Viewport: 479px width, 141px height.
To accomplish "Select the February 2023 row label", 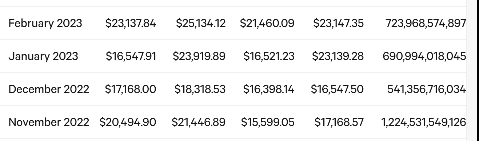I will point(45,23).
